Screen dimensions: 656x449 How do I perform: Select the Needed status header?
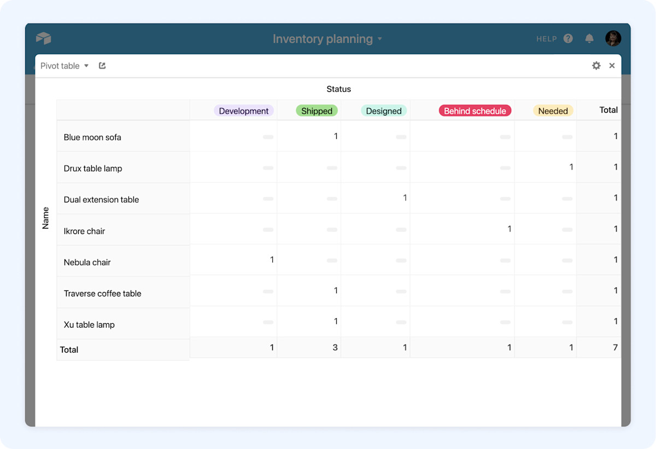pos(553,110)
